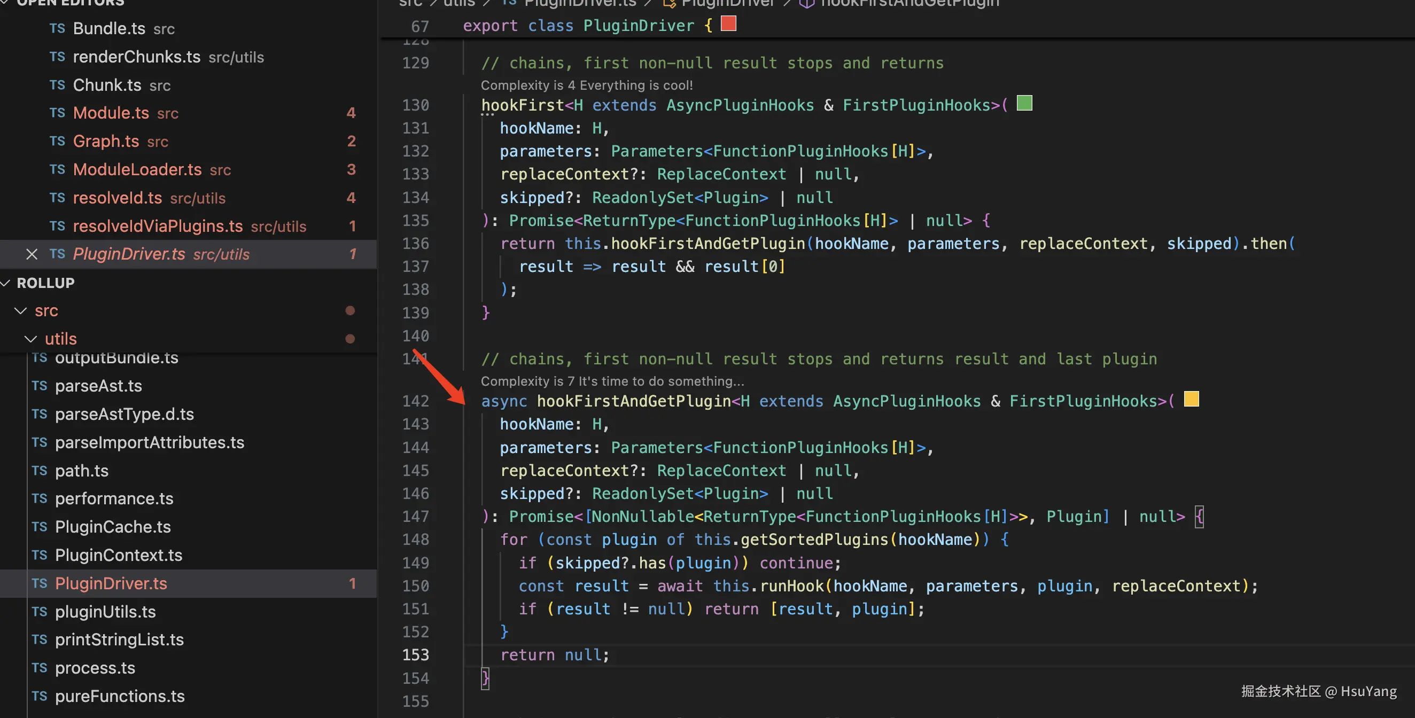The width and height of the screenshot is (1415, 718).
Task: Click line number 153 in the gutter
Action: (415, 655)
